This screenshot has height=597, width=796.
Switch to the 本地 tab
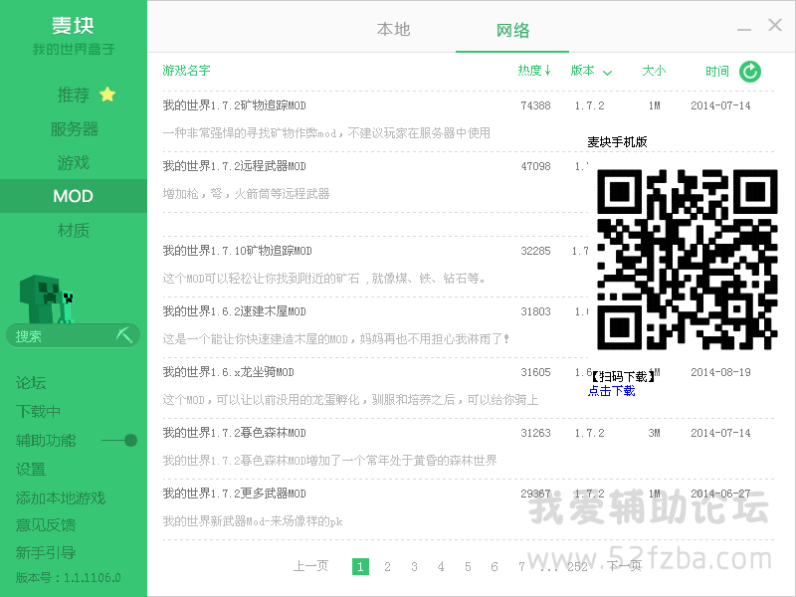[393, 30]
